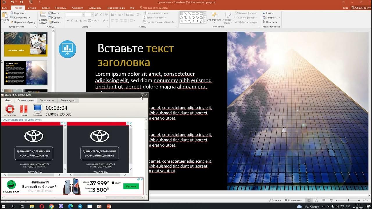Increase font size with larger A

[96, 15]
